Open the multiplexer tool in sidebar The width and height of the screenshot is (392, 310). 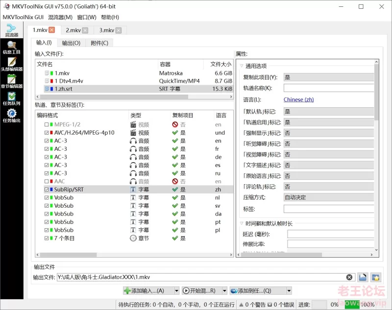click(11, 30)
